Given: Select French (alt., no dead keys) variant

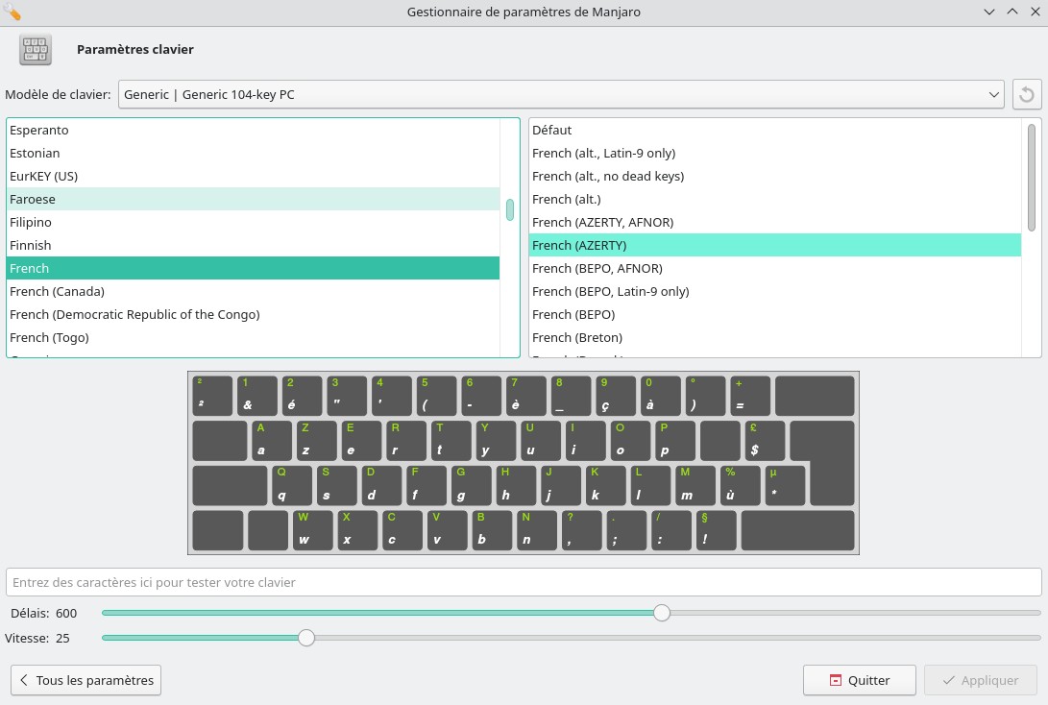Looking at the screenshot, I should point(775,177).
